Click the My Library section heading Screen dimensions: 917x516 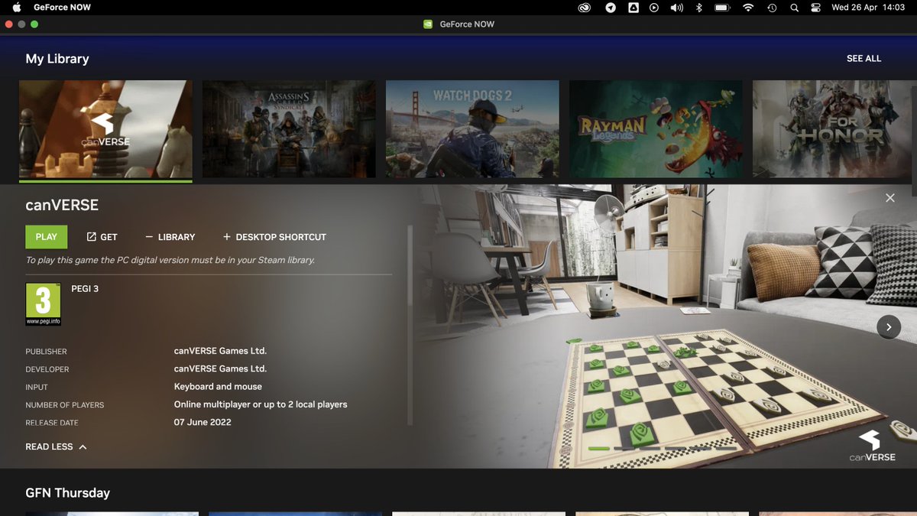[x=57, y=59]
